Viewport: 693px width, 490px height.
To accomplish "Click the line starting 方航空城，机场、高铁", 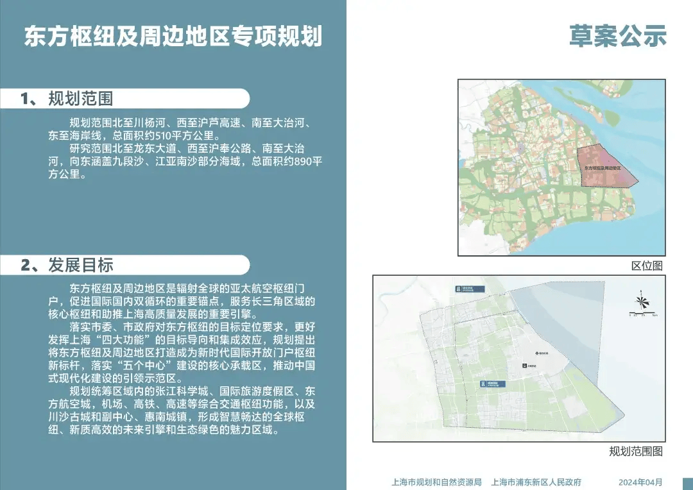I will [x=182, y=404].
